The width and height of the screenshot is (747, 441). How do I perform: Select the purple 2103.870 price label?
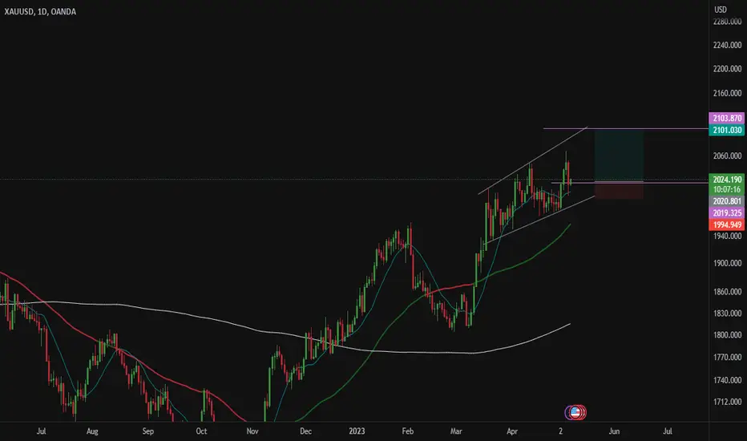click(x=726, y=118)
